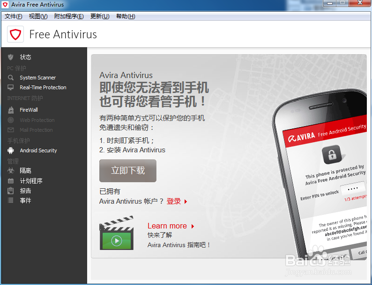Viewport: 372px width, 285px height.
Task: Click the FireWall flame icon
Action: click(11, 110)
